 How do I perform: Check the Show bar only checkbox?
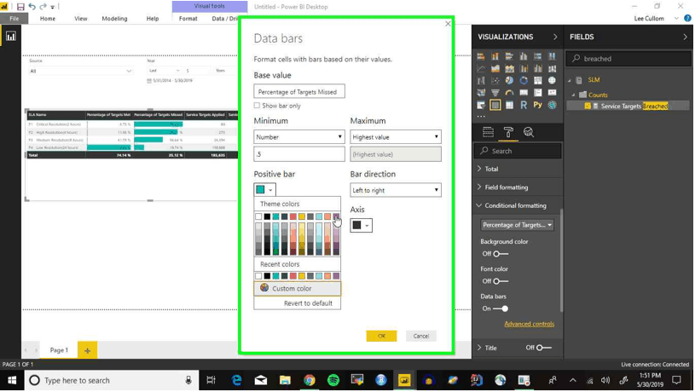[x=257, y=106]
